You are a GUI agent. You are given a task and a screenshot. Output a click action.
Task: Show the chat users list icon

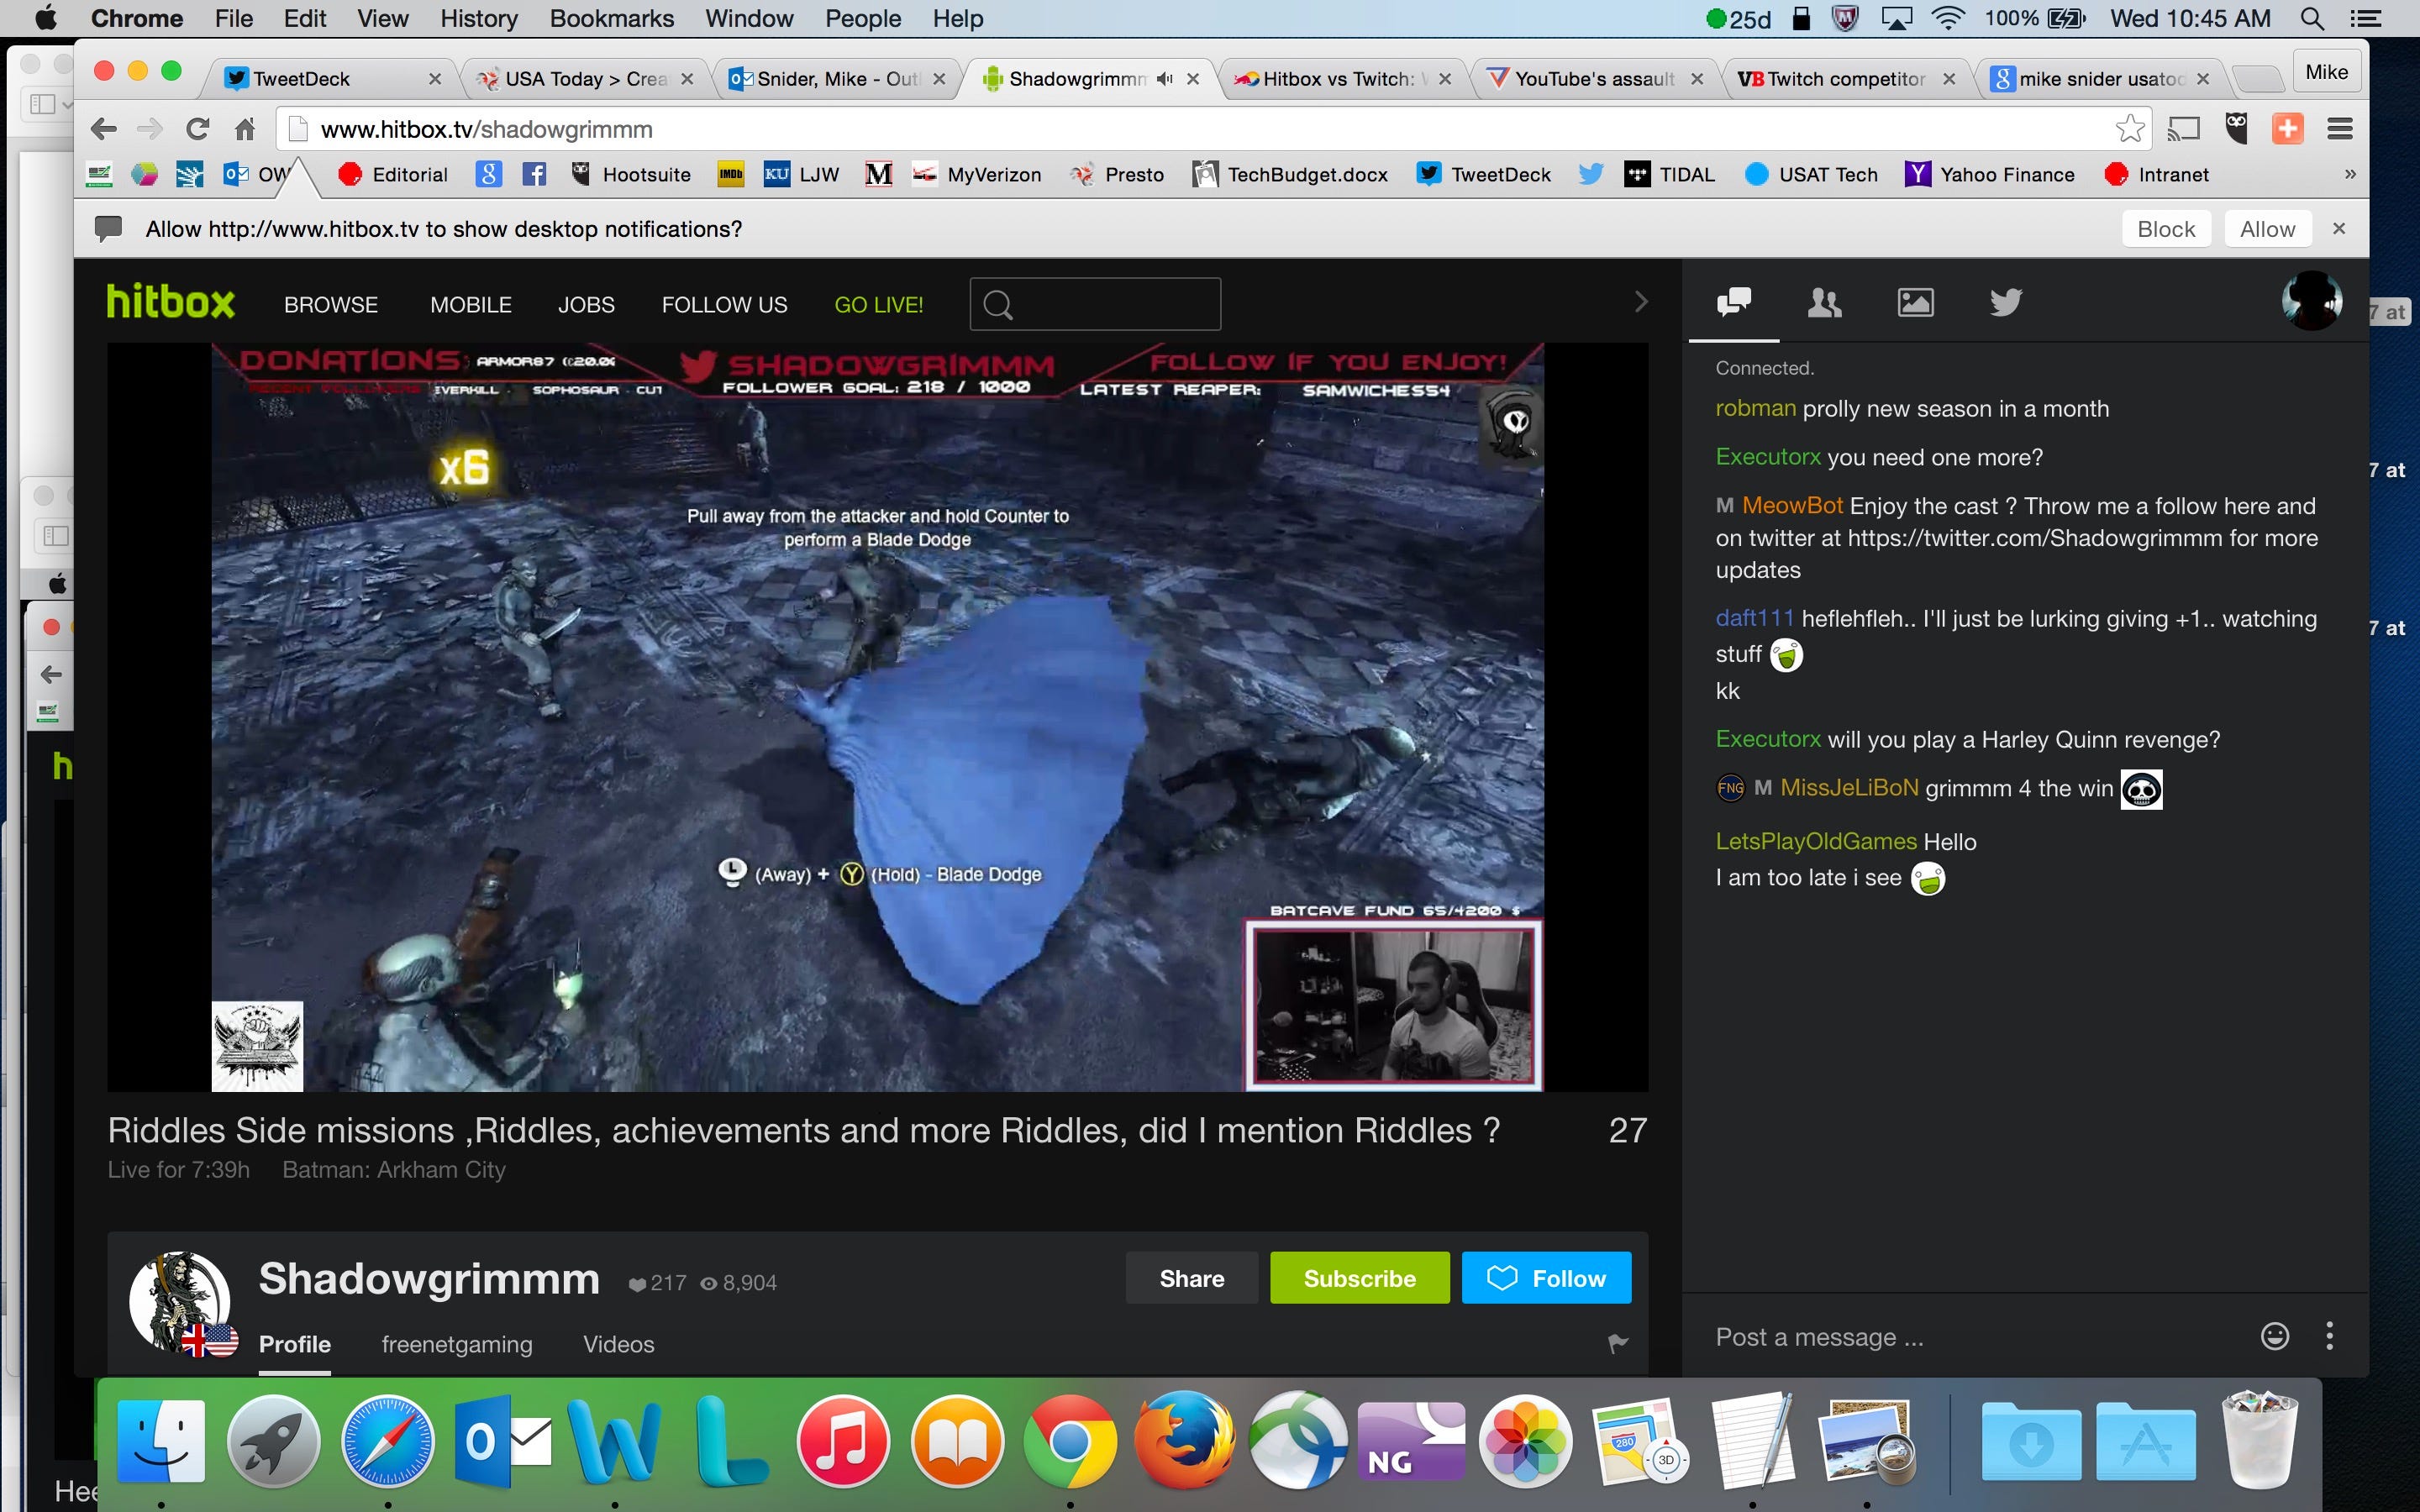(1824, 302)
